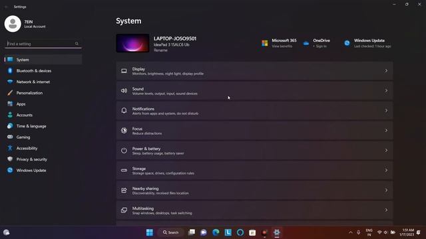Image resolution: width=426 pixels, height=239 pixels.
Task: Go to Gaming settings
Action: tap(43, 137)
